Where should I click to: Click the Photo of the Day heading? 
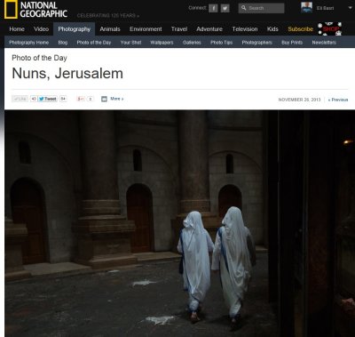39,58
